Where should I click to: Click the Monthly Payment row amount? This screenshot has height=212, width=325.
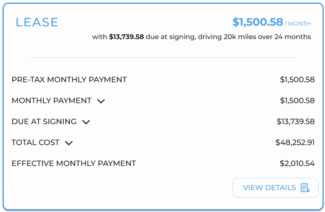click(x=297, y=101)
